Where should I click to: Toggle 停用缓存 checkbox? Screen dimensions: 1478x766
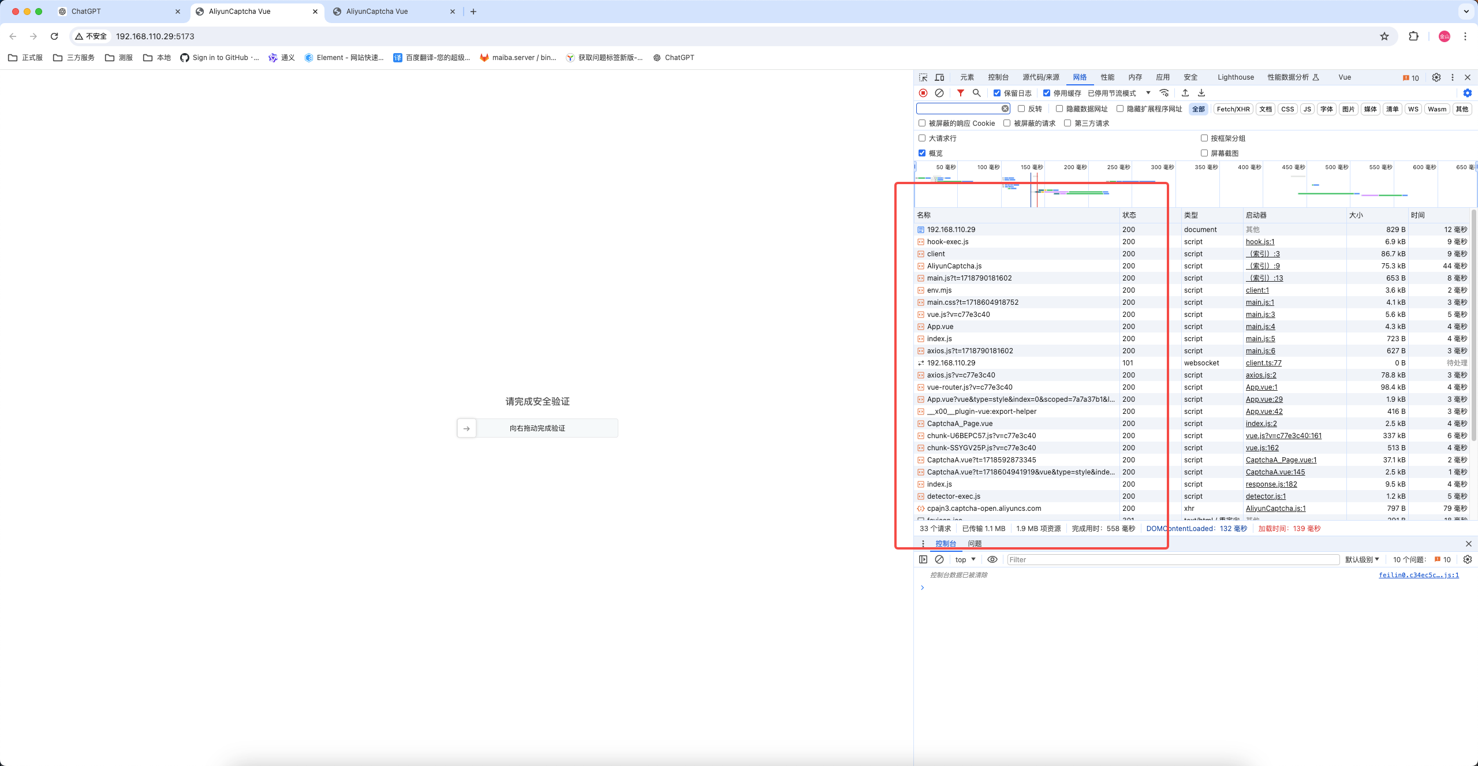click(x=1047, y=93)
